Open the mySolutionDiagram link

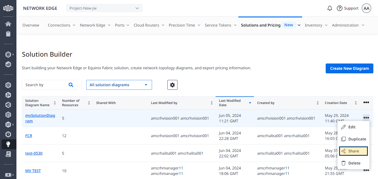(40, 118)
